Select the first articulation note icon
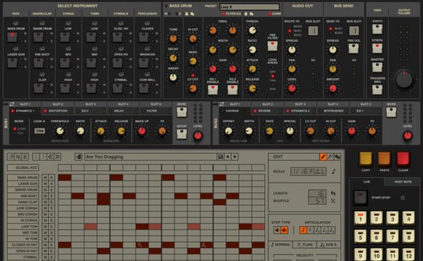 (x=303, y=230)
